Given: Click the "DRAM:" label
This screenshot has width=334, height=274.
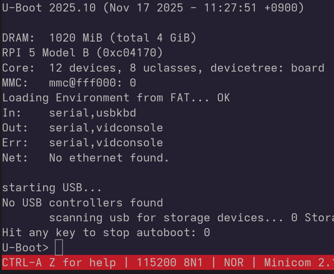Looking at the screenshot, I should pos(18,38).
